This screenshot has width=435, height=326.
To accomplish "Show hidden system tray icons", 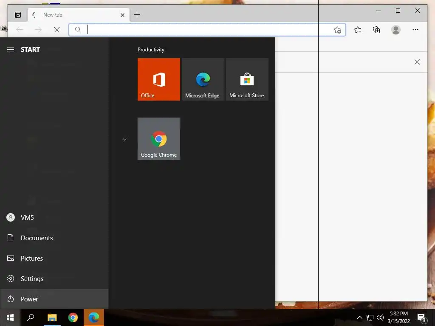I will (x=359, y=318).
